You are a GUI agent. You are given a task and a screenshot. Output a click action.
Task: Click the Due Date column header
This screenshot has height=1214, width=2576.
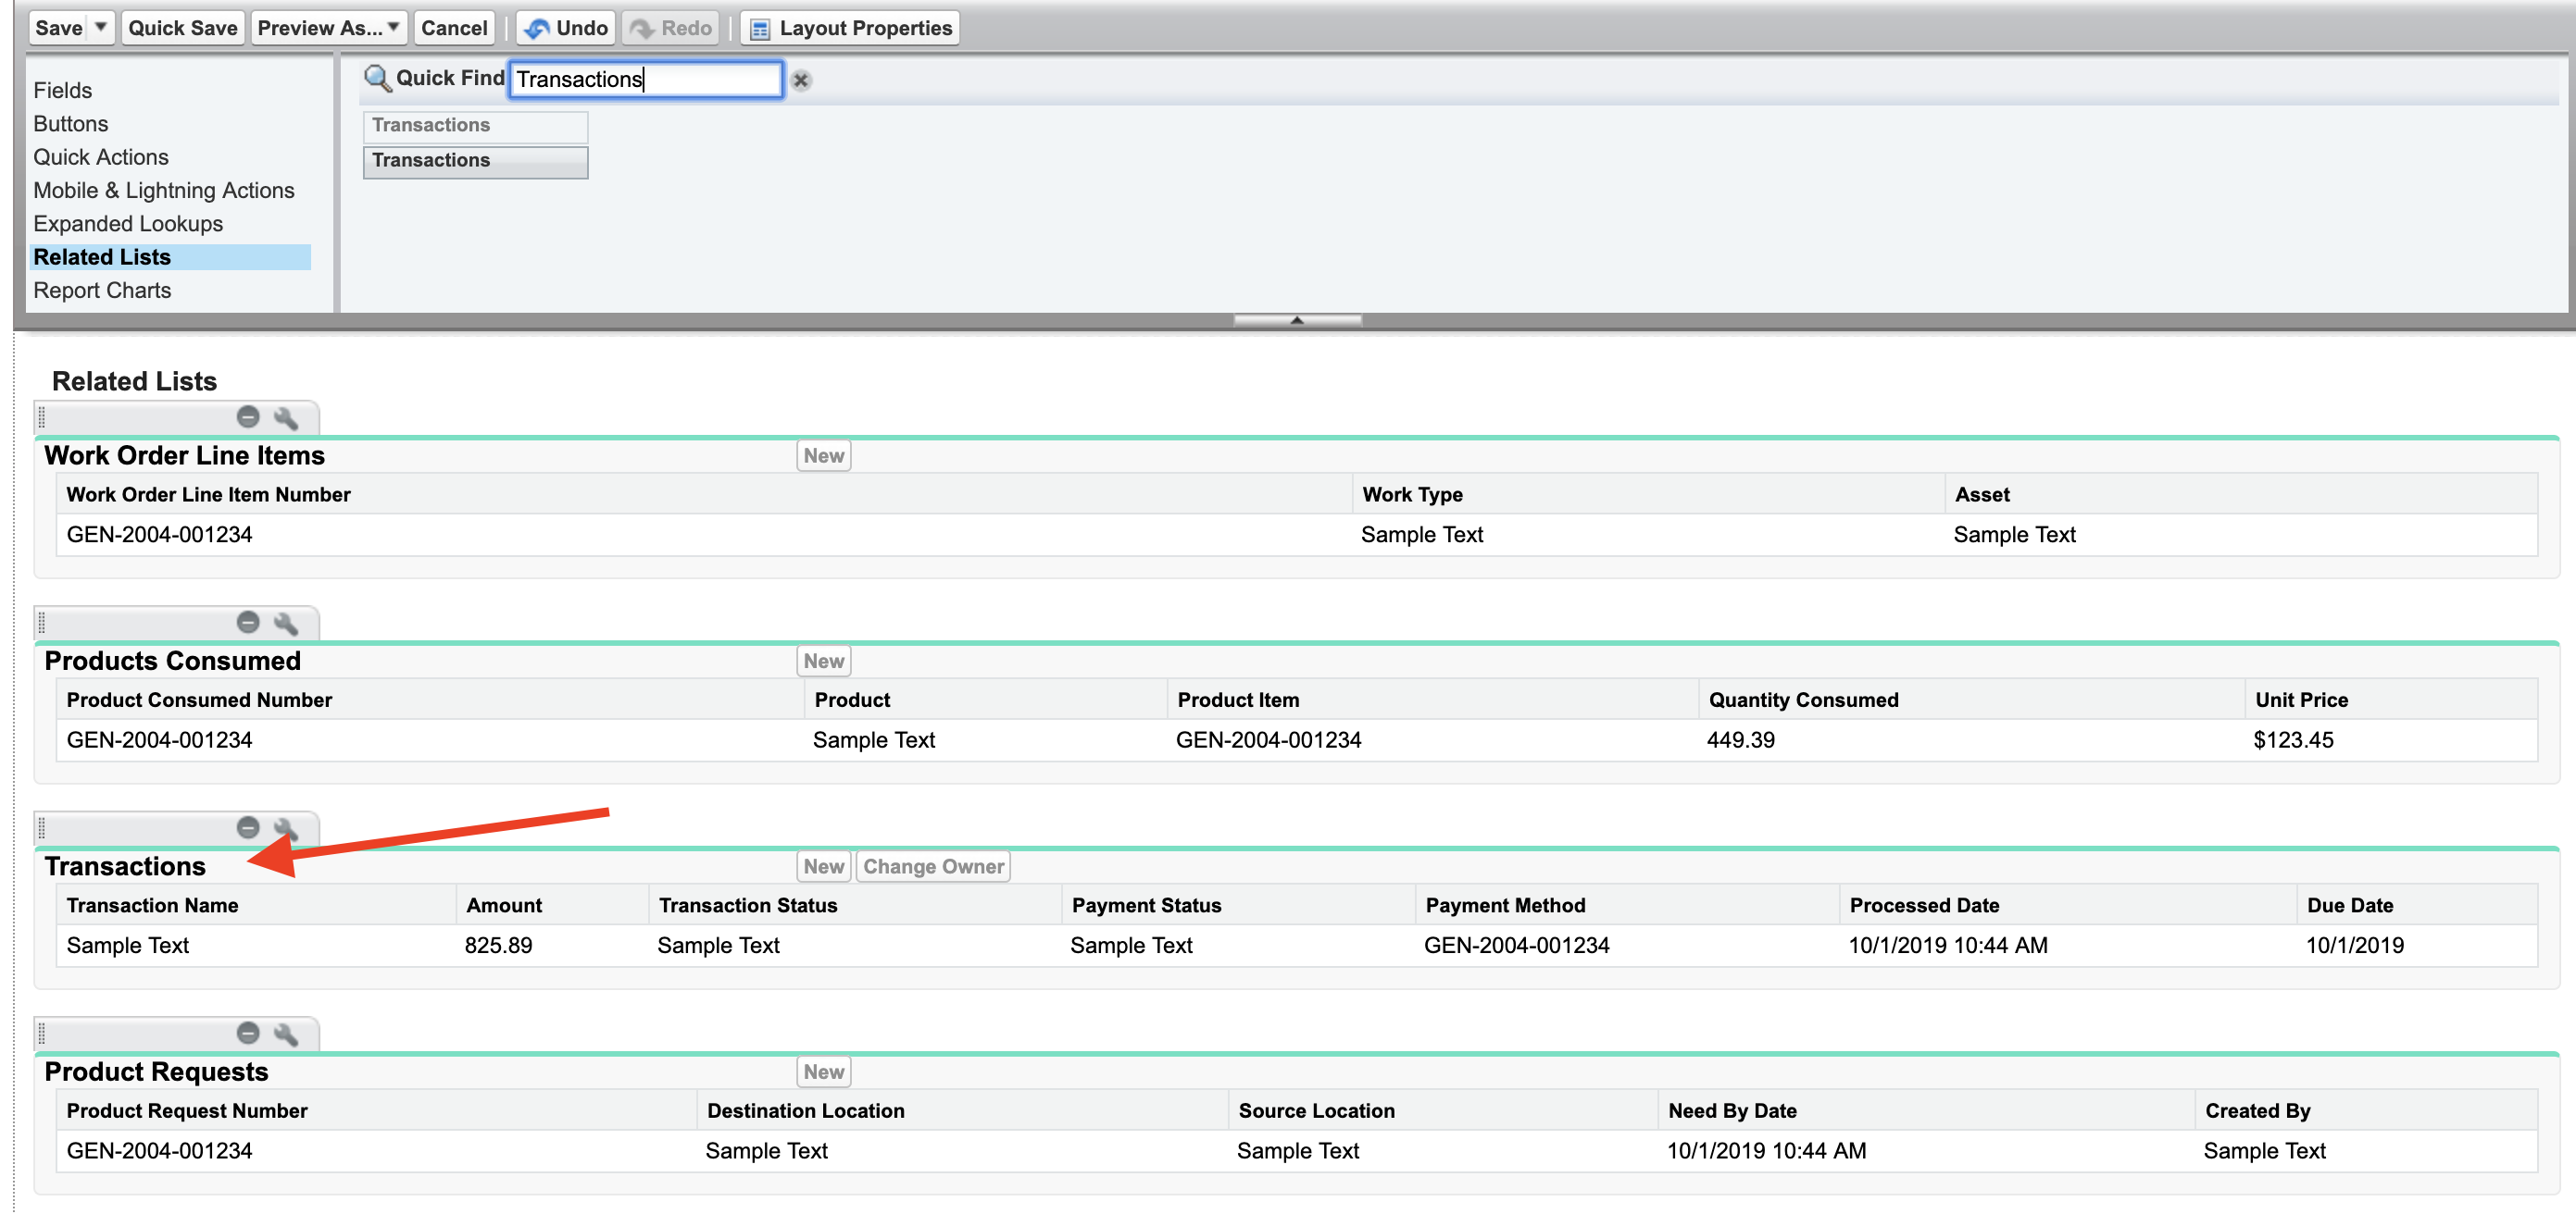[x=2350, y=905]
